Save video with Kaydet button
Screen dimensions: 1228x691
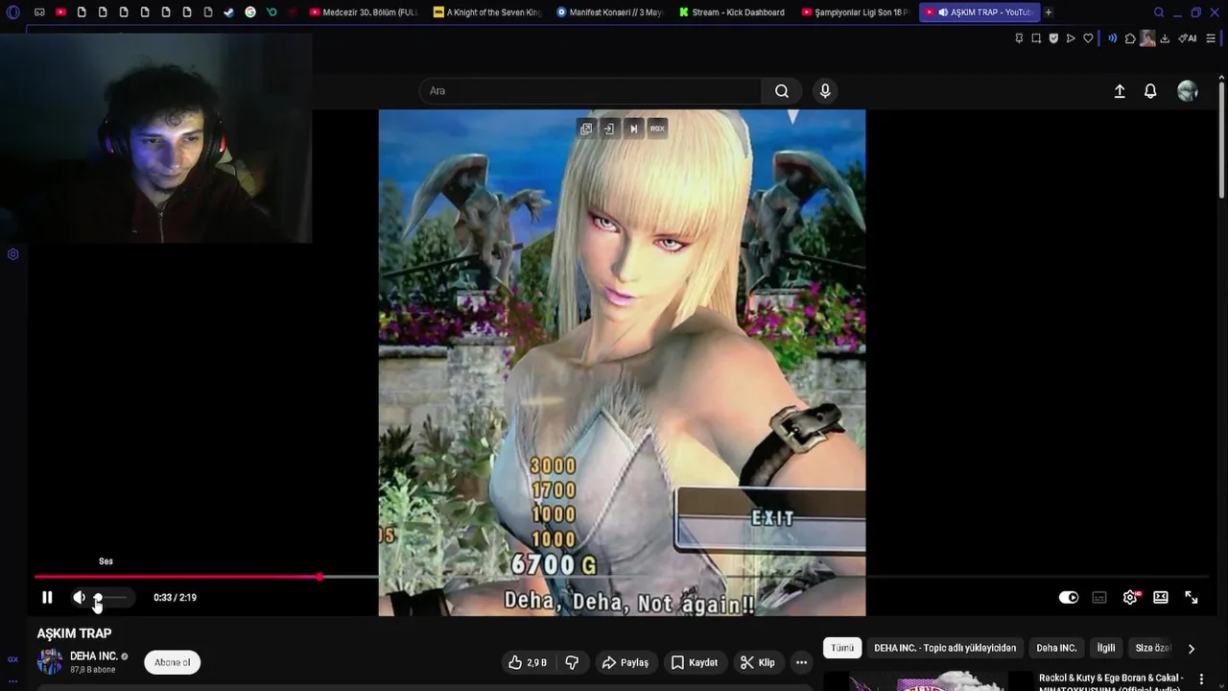coord(695,662)
